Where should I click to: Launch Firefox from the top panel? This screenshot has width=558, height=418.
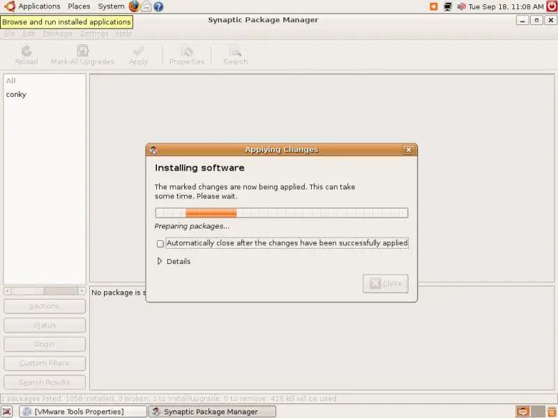click(134, 6)
